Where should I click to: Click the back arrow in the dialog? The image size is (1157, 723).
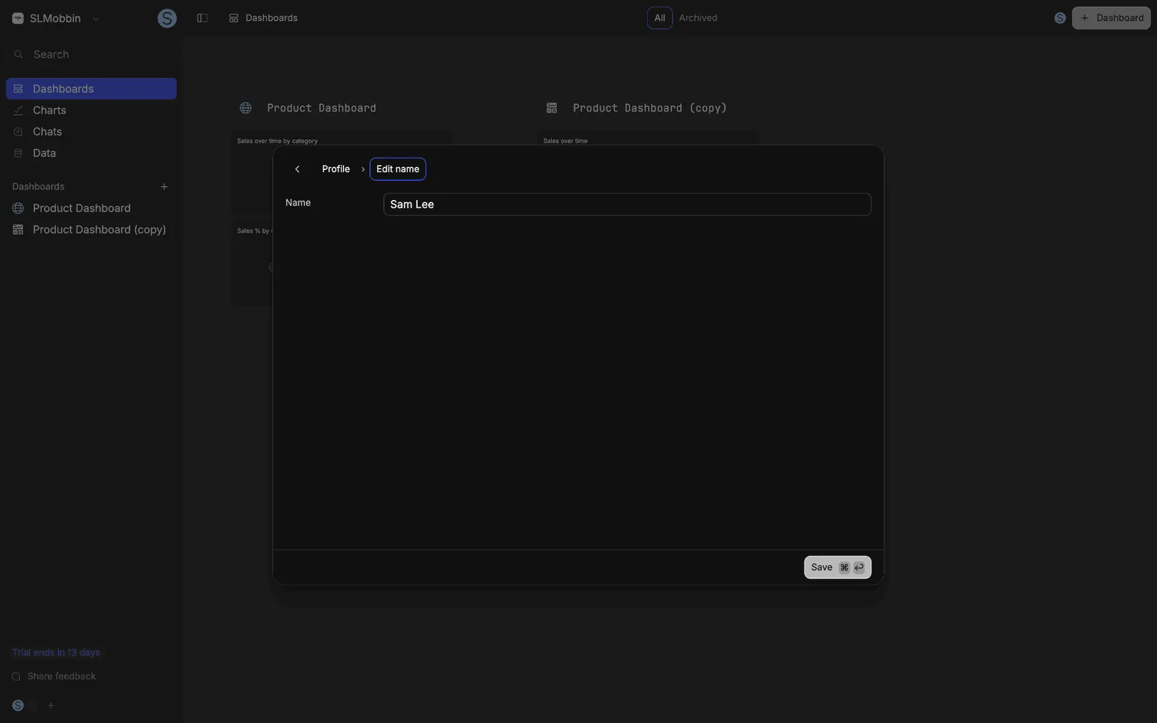click(x=297, y=169)
